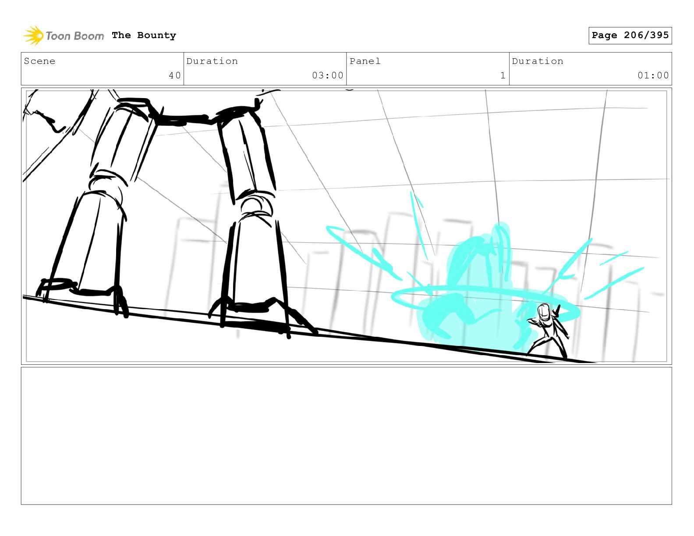Viewport: 694px width, 536px height.
Task: Click the "Panel" header label
Action: 365,61
